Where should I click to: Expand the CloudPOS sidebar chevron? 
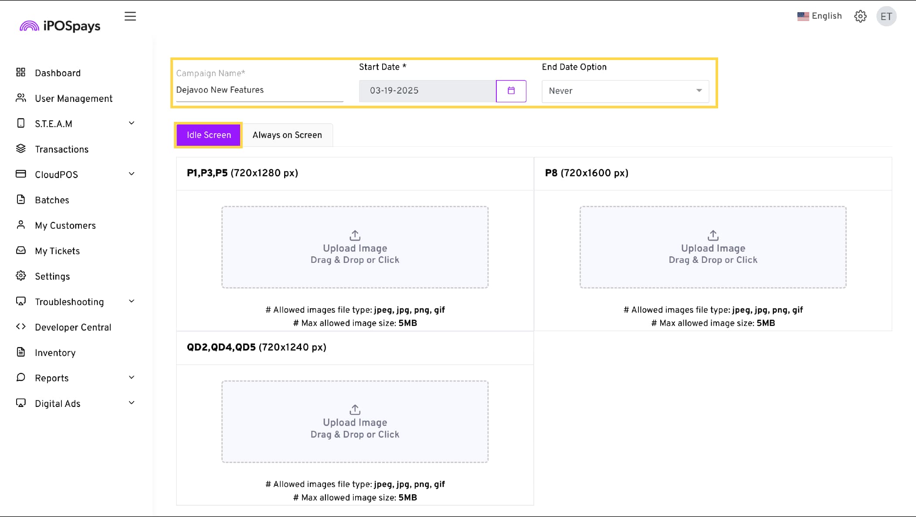click(132, 174)
